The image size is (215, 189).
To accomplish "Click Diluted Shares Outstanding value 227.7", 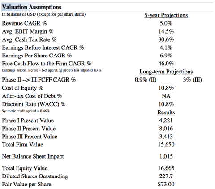I will coord(166,176).
